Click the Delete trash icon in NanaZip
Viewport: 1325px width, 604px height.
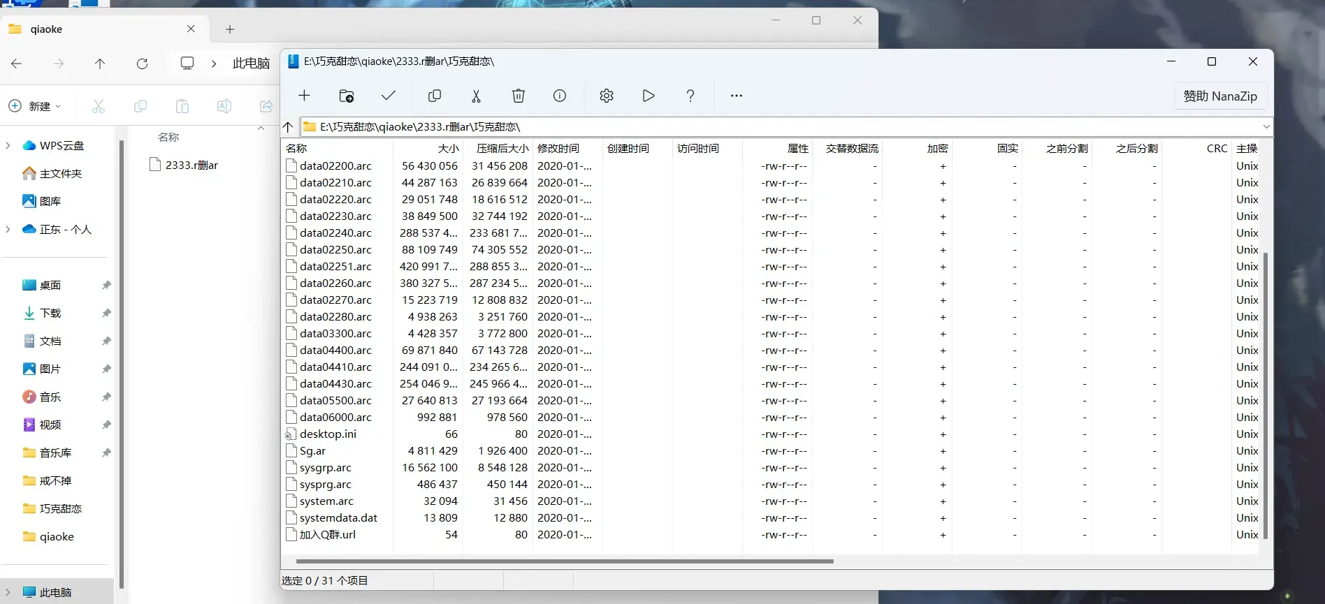tap(518, 96)
